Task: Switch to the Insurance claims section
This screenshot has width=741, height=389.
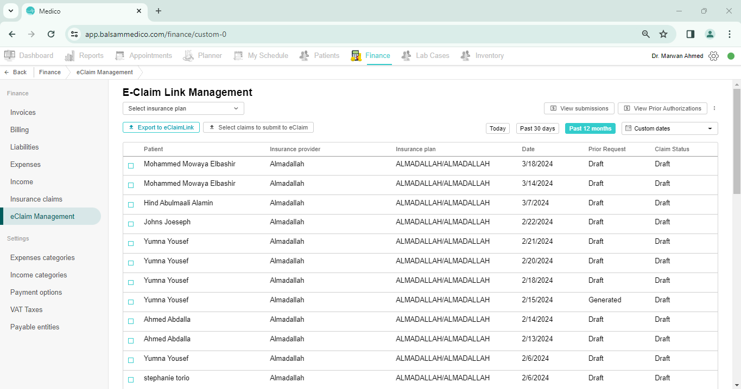Action: click(36, 199)
